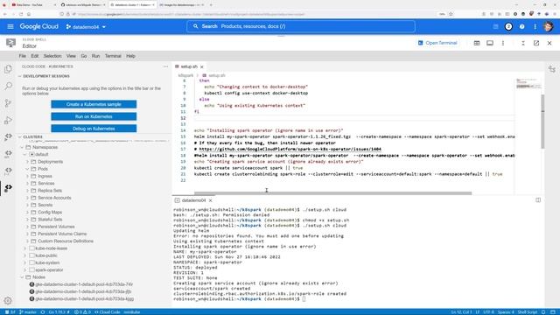The width and height of the screenshot is (560, 315).
Task: Open the user account avatar
Action: coord(549,26)
